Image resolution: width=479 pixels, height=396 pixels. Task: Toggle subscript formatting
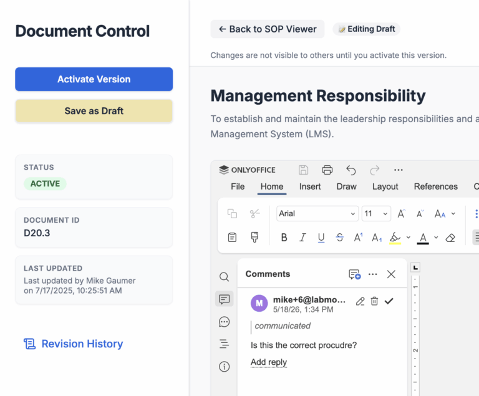pyautogui.click(x=377, y=237)
